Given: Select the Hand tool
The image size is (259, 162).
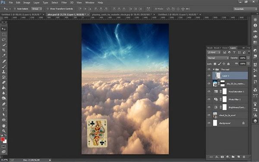Looking at the screenshot, I should (x=3, y=126).
